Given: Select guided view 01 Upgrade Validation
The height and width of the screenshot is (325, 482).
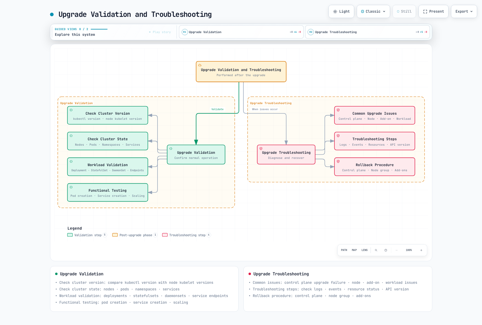Looking at the screenshot, I should click(241, 32).
